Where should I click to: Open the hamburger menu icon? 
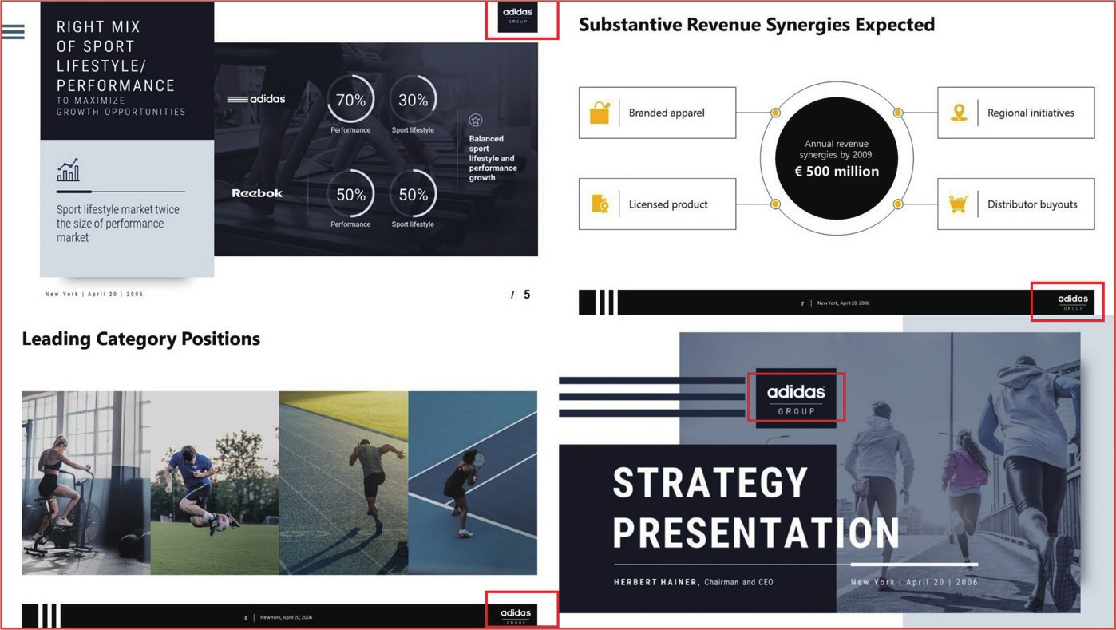(x=13, y=32)
